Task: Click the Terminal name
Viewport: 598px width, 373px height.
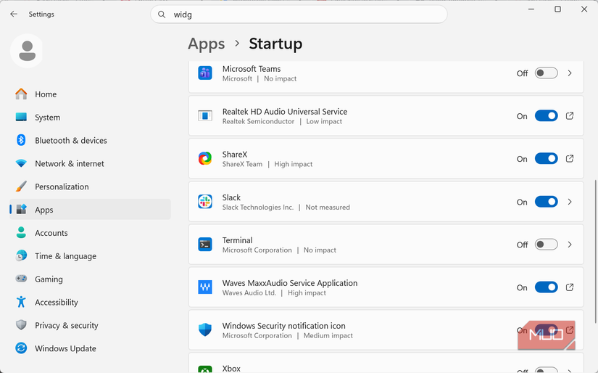Action: coord(237,240)
